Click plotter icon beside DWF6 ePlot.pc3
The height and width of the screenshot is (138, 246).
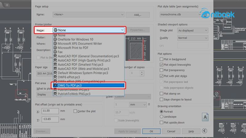coord(55,77)
